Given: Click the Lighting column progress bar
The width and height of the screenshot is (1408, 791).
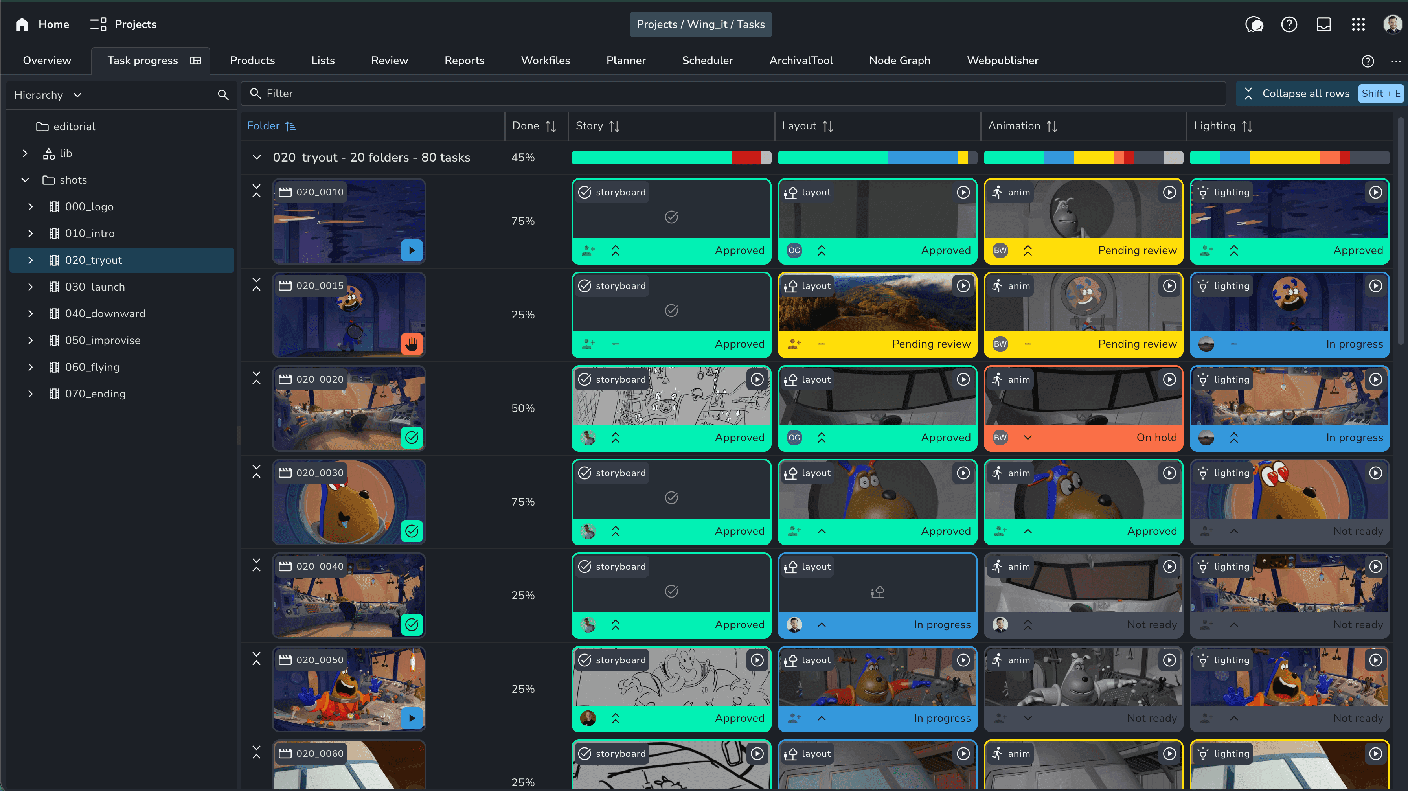Looking at the screenshot, I should tap(1289, 158).
